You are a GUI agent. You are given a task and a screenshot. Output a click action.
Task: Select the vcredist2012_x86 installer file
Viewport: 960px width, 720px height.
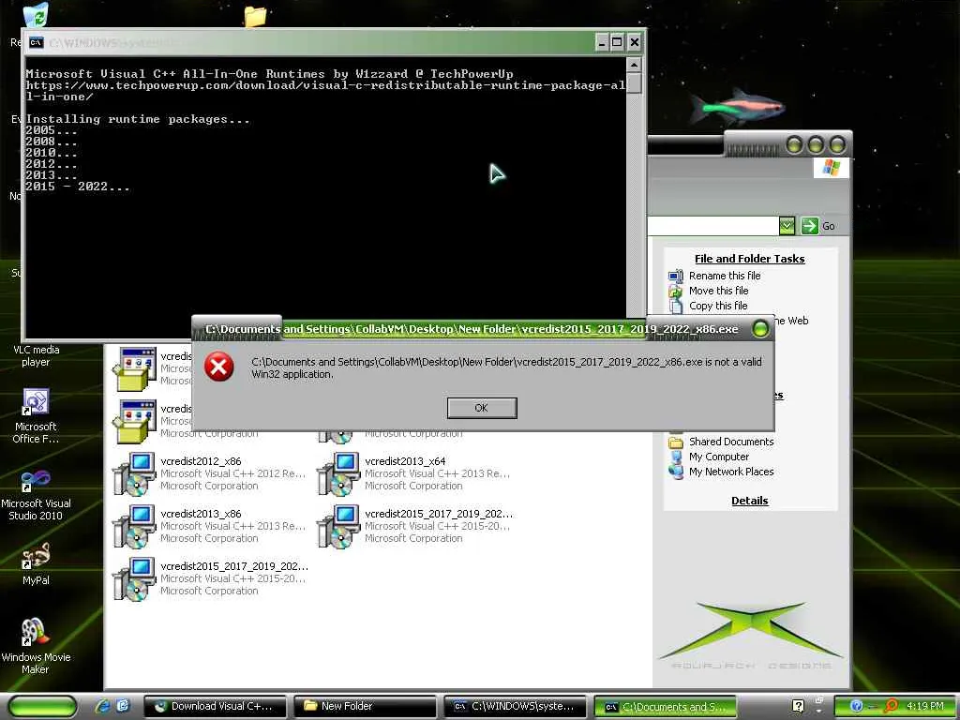[208, 473]
